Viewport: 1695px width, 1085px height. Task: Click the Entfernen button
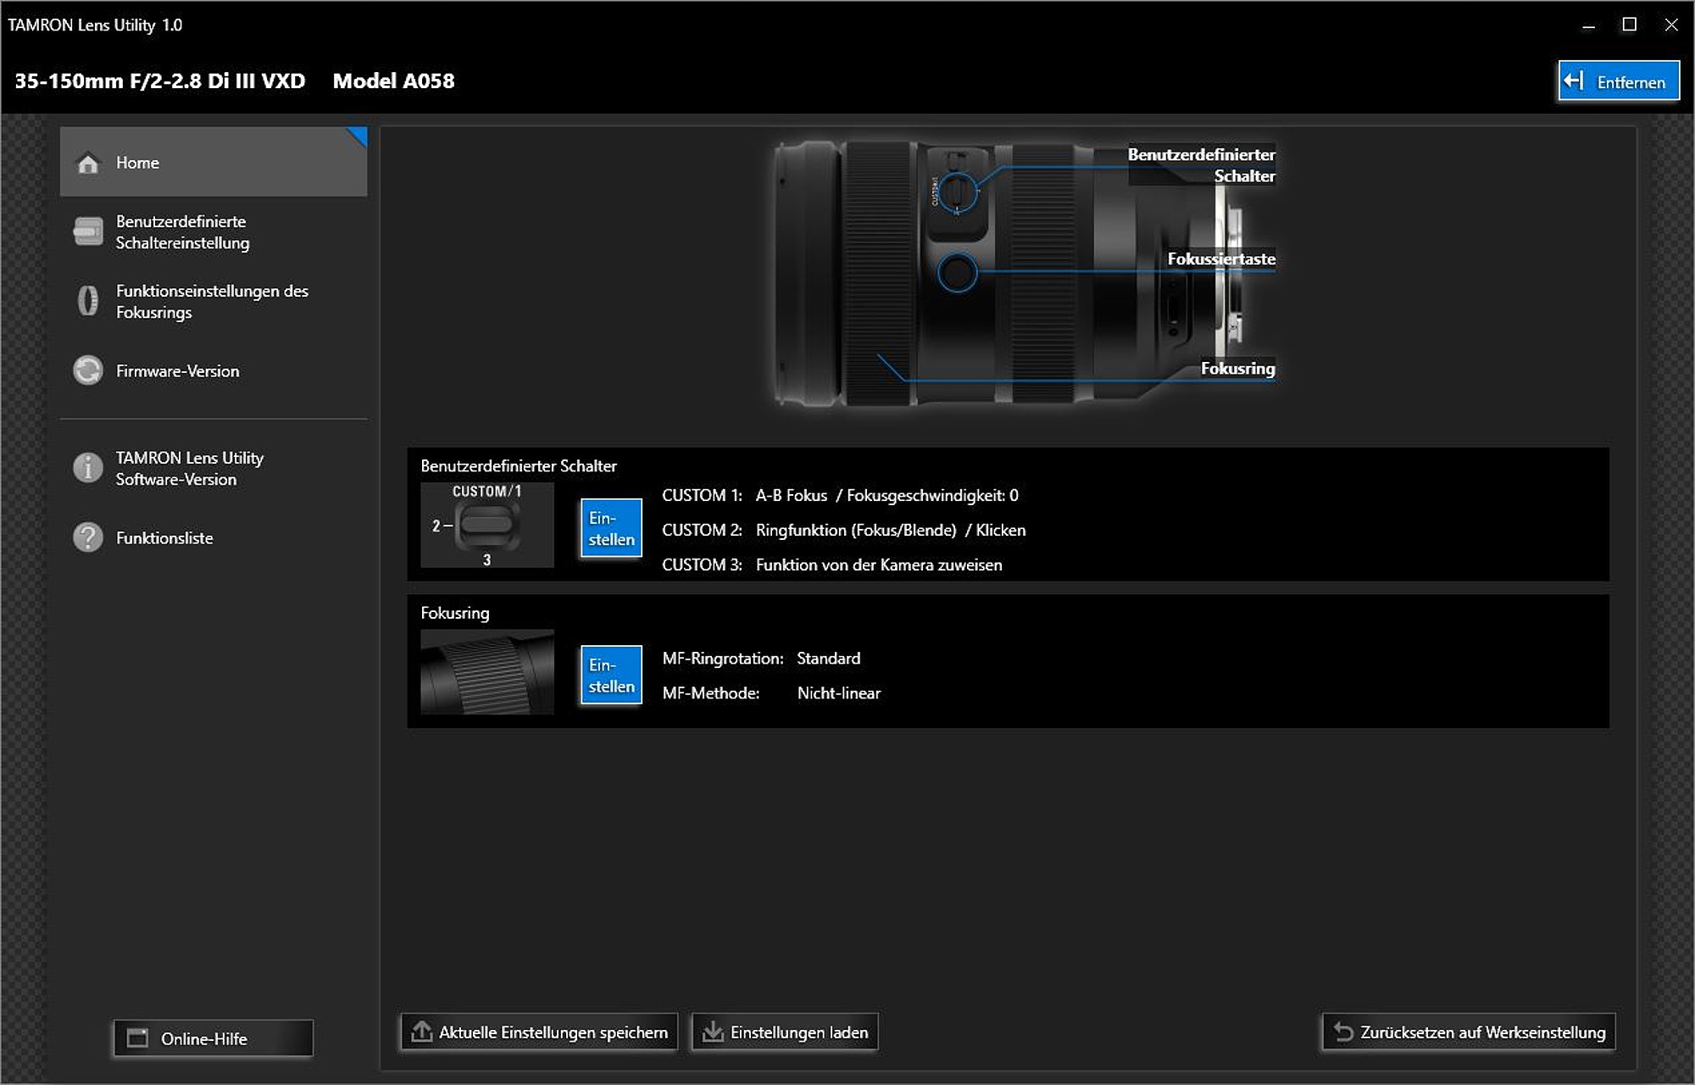[1619, 81]
